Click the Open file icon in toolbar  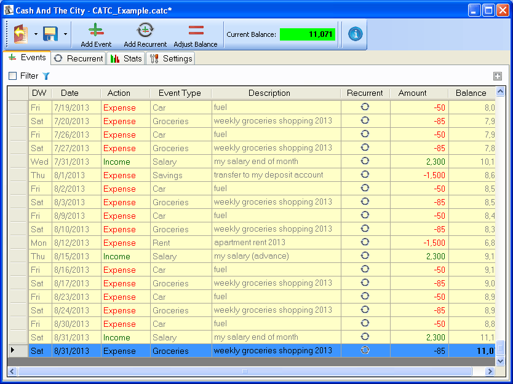coord(22,34)
